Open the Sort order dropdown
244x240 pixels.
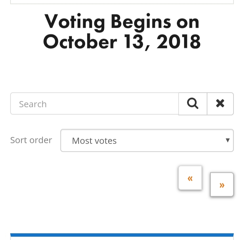point(147,140)
